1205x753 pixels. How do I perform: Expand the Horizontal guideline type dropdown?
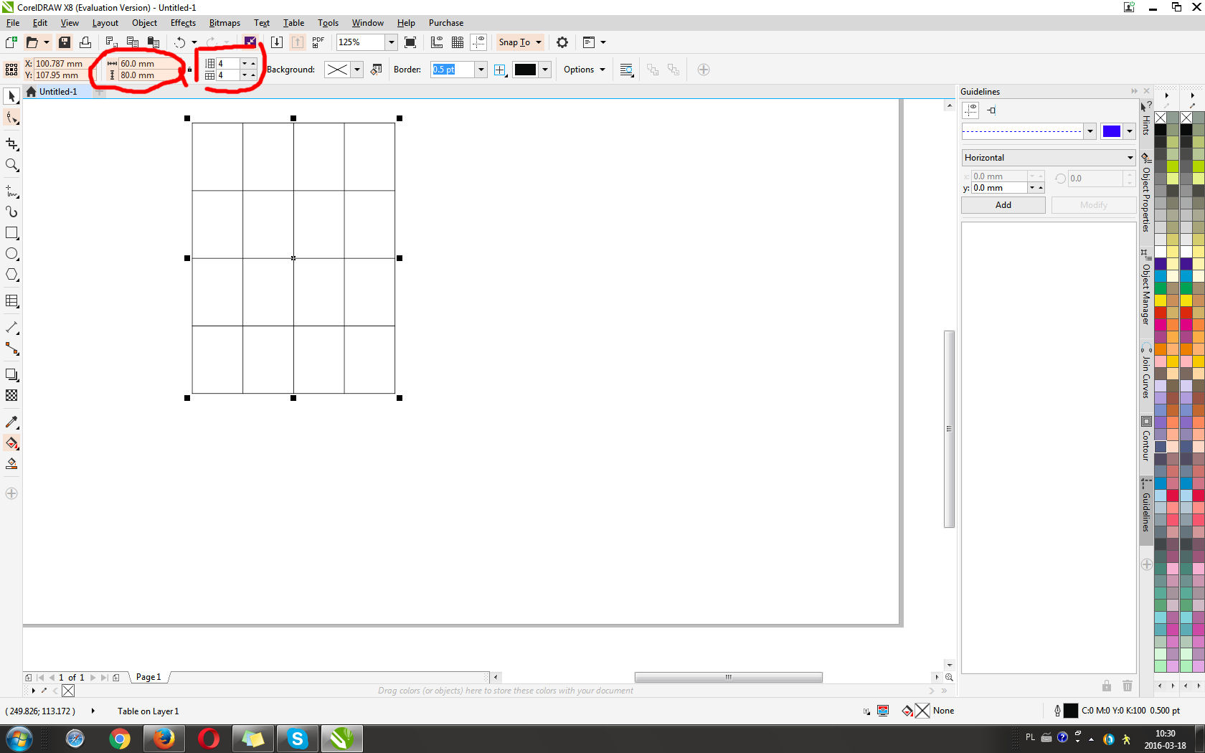pos(1130,158)
